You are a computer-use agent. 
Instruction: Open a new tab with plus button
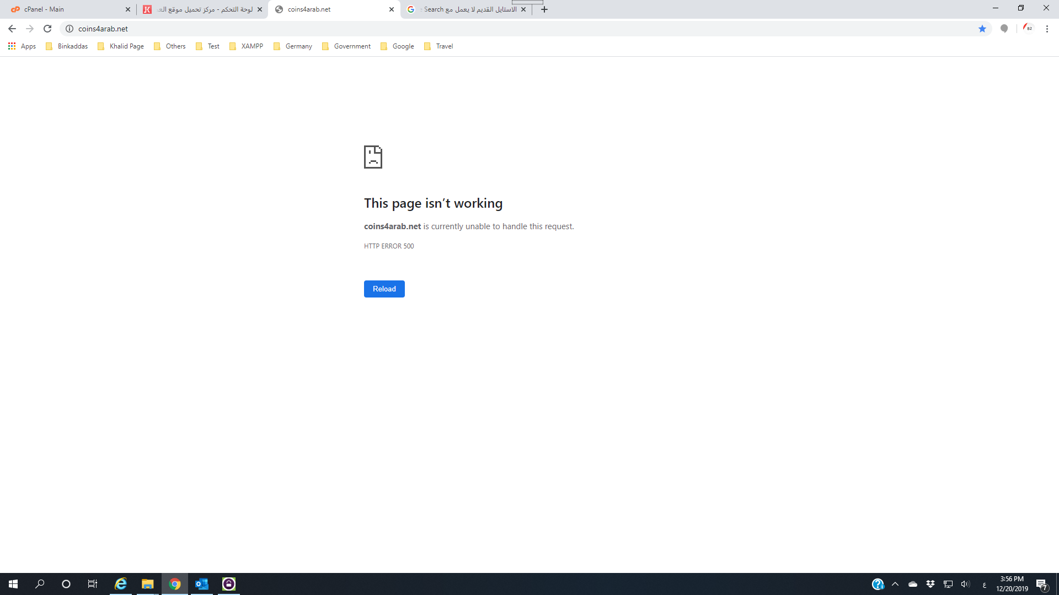point(544,9)
